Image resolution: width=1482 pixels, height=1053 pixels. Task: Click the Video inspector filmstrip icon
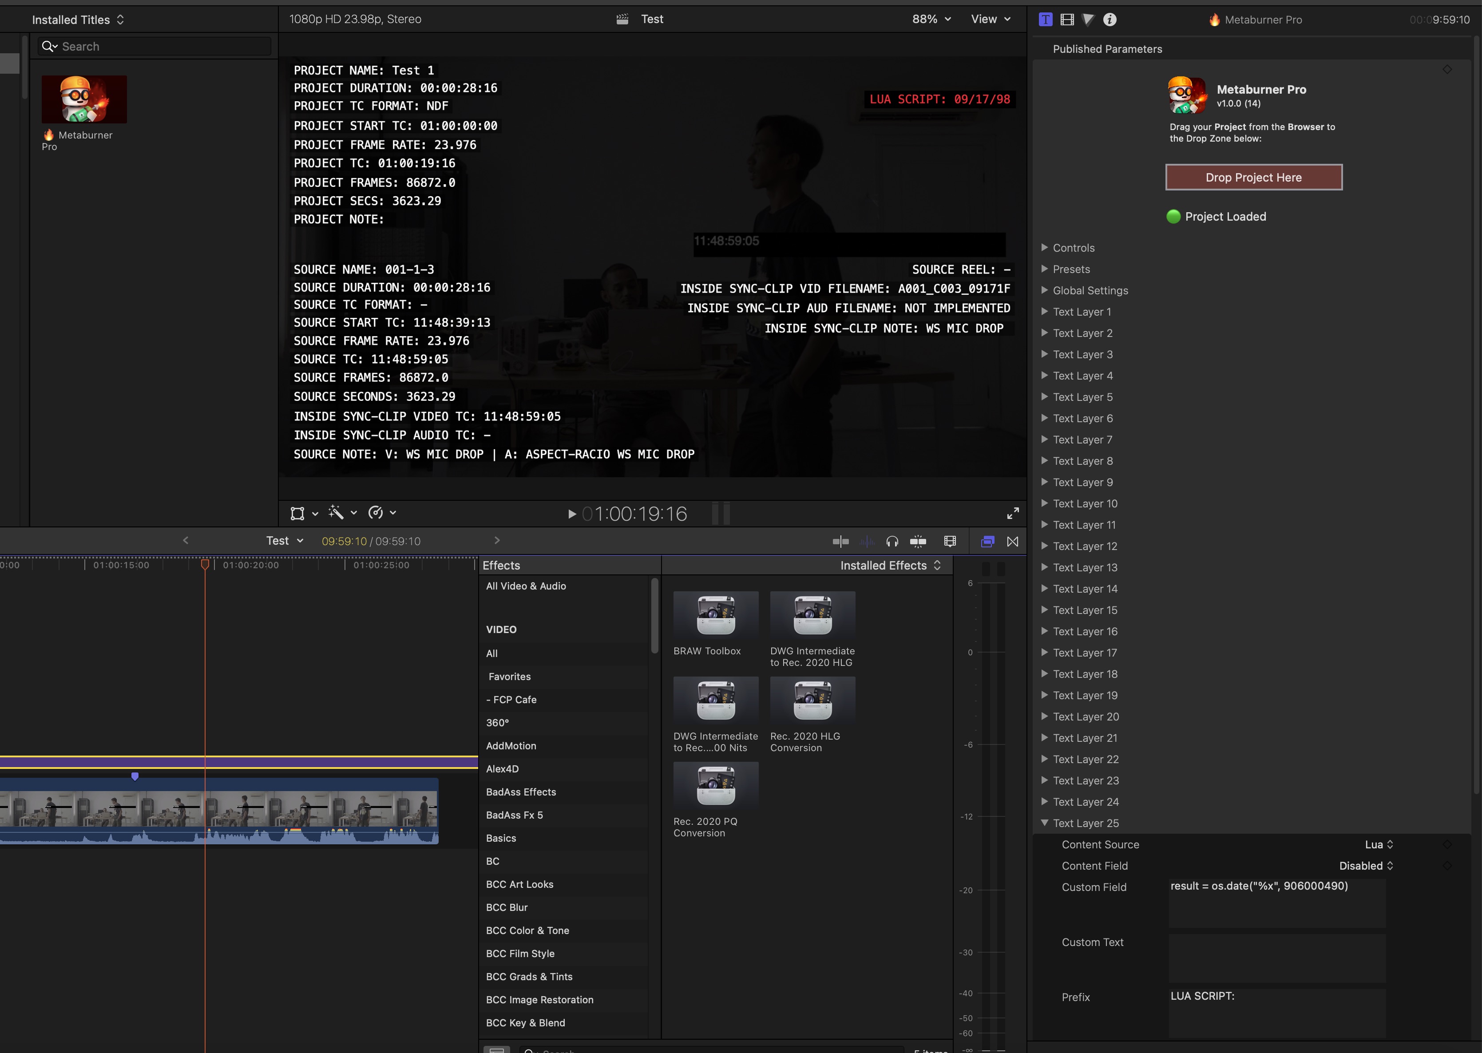1067,20
